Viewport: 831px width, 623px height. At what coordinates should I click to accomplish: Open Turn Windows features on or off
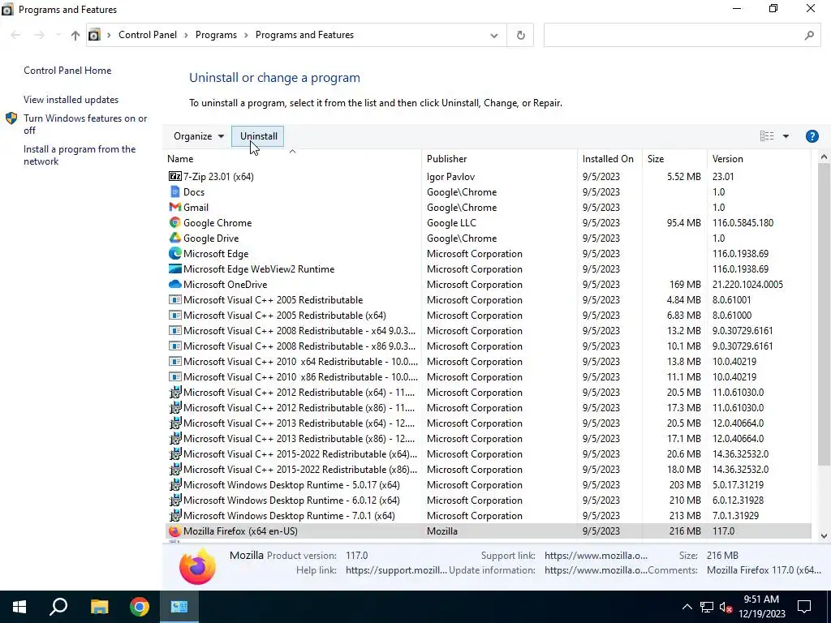click(x=85, y=124)
